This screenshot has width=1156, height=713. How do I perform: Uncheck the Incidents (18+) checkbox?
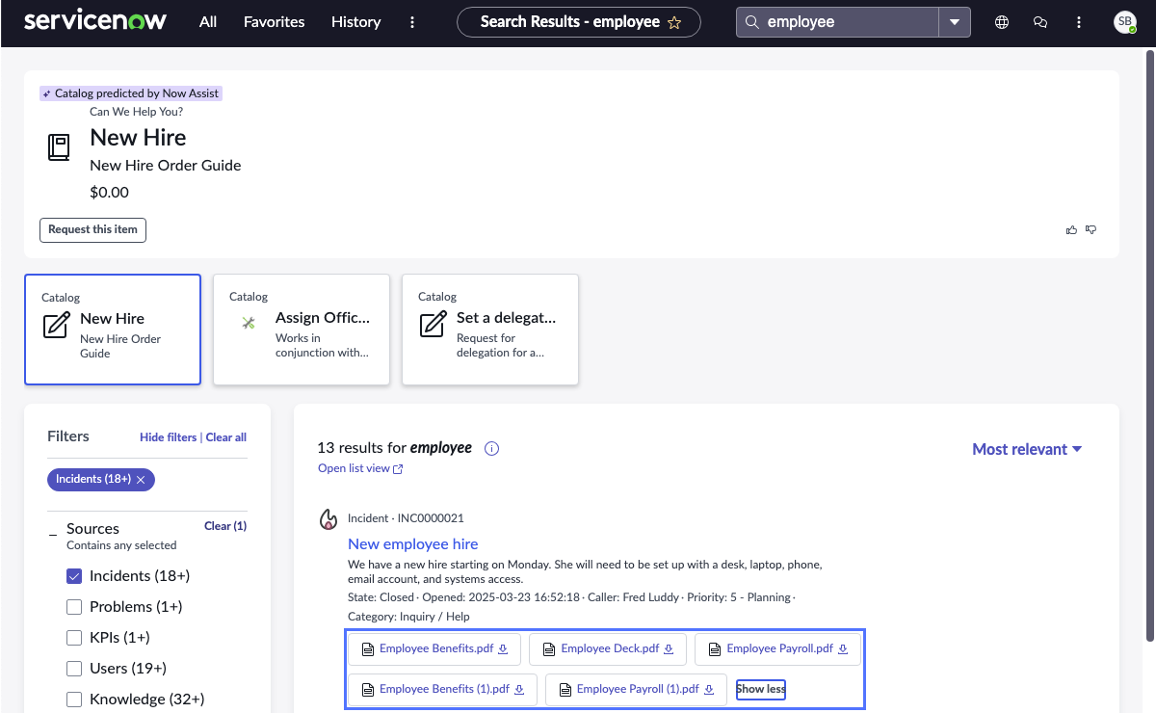click(x=74, y=576)
